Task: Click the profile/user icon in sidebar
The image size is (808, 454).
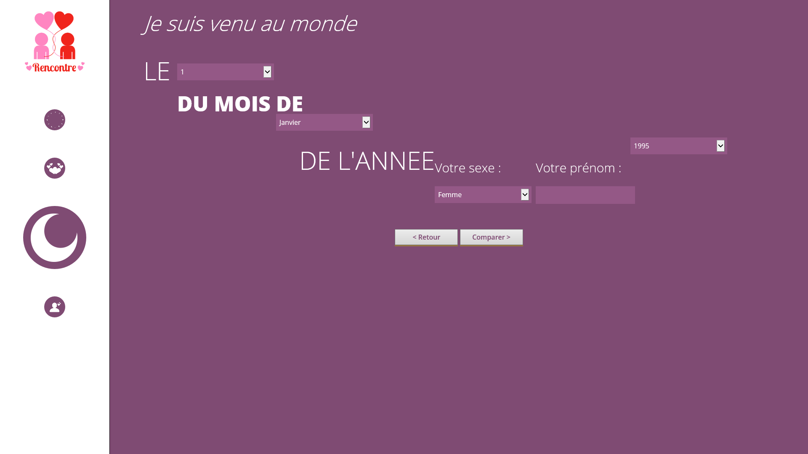Action: pyautogui.click(x=54, y=306)
